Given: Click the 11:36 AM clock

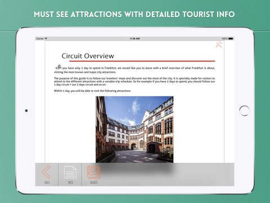Looking at the screenshot, I should coord(134,38).
